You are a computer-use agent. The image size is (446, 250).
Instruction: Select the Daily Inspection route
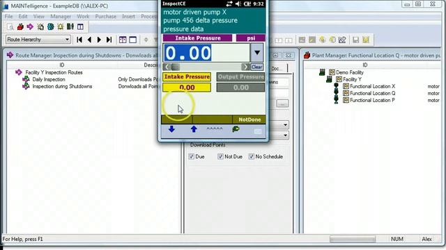(49, 79)
